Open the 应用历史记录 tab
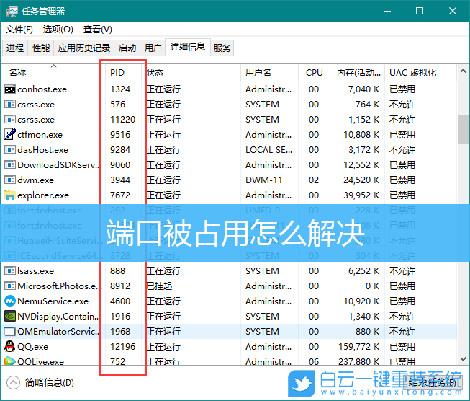 pos(84,48)
